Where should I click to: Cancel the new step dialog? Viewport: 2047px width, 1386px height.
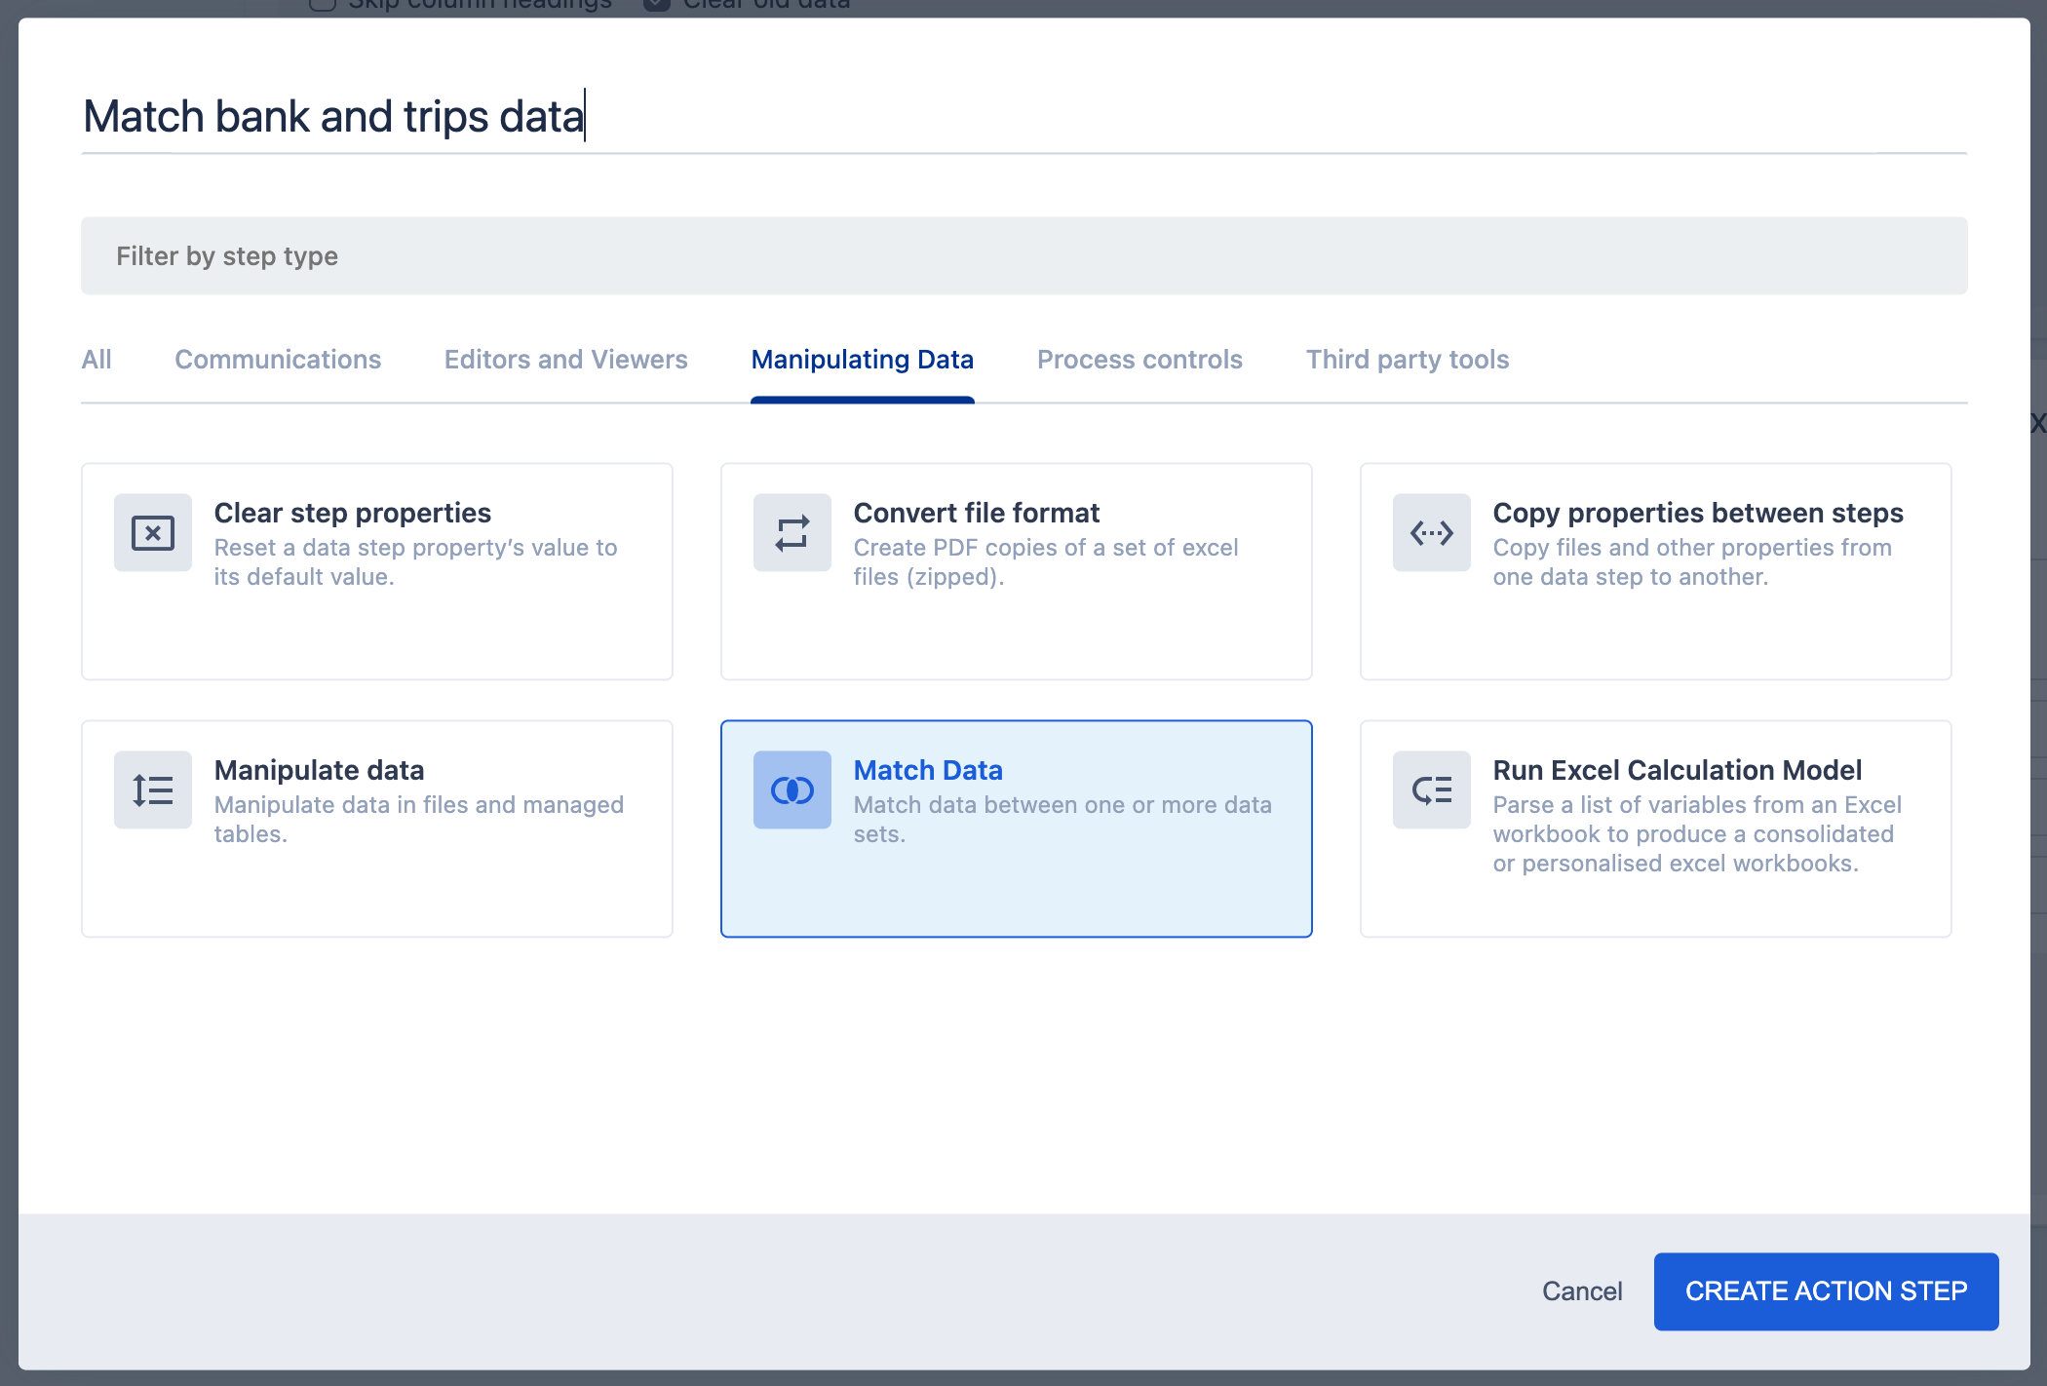coord(1581,1291)
